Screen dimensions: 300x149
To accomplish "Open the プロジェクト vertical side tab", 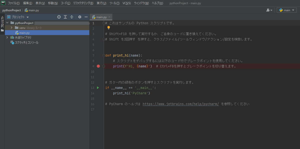I will click(x=2, y=24).
